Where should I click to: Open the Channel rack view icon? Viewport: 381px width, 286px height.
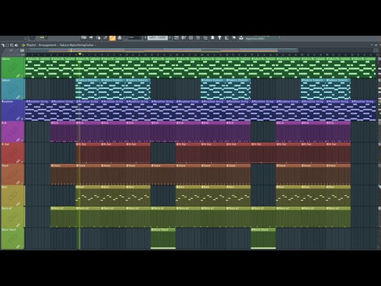coord(191,38)
